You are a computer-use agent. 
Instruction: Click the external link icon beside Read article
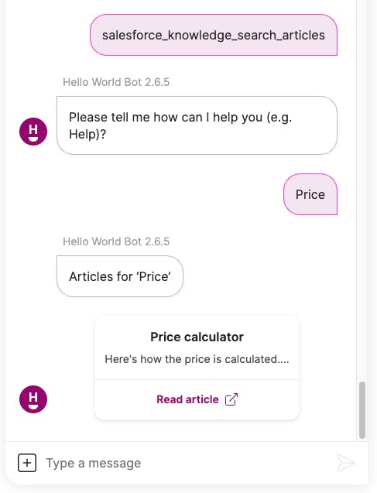point(231,399)
